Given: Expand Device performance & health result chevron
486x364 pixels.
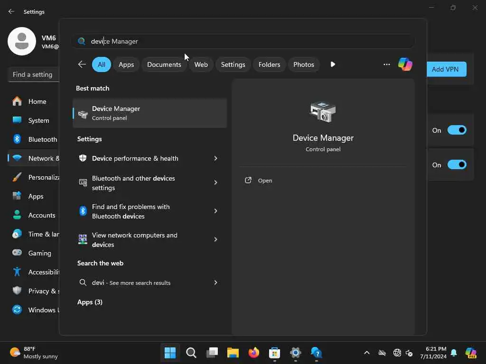Looking at the screenshot, I should click(215, 158).
